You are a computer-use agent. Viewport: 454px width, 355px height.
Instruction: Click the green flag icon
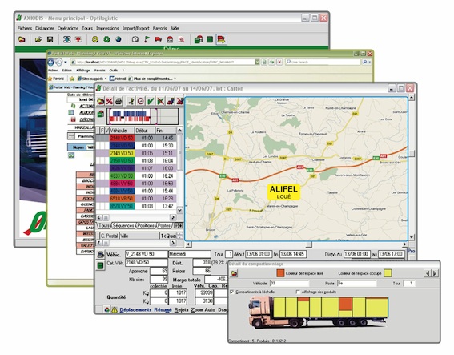tap(147, 39)
